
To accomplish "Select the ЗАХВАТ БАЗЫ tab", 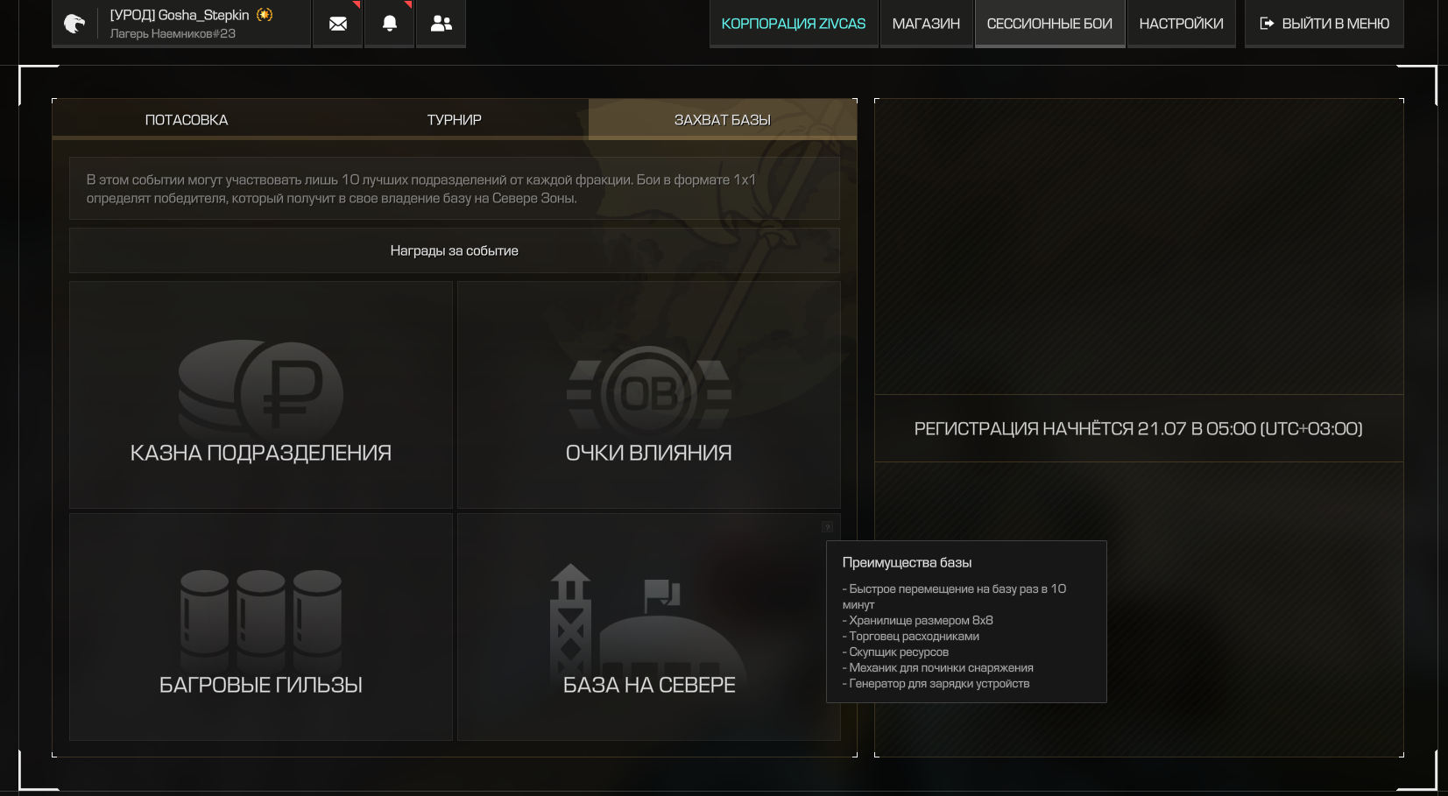I will pyautogui.click(x=723, y=119).
